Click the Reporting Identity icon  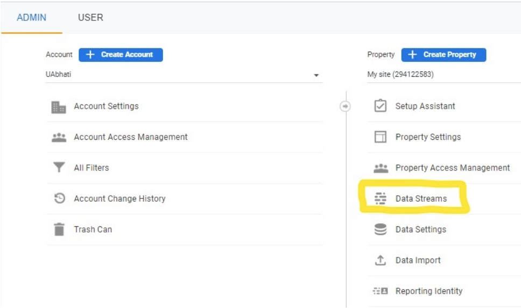381,291
